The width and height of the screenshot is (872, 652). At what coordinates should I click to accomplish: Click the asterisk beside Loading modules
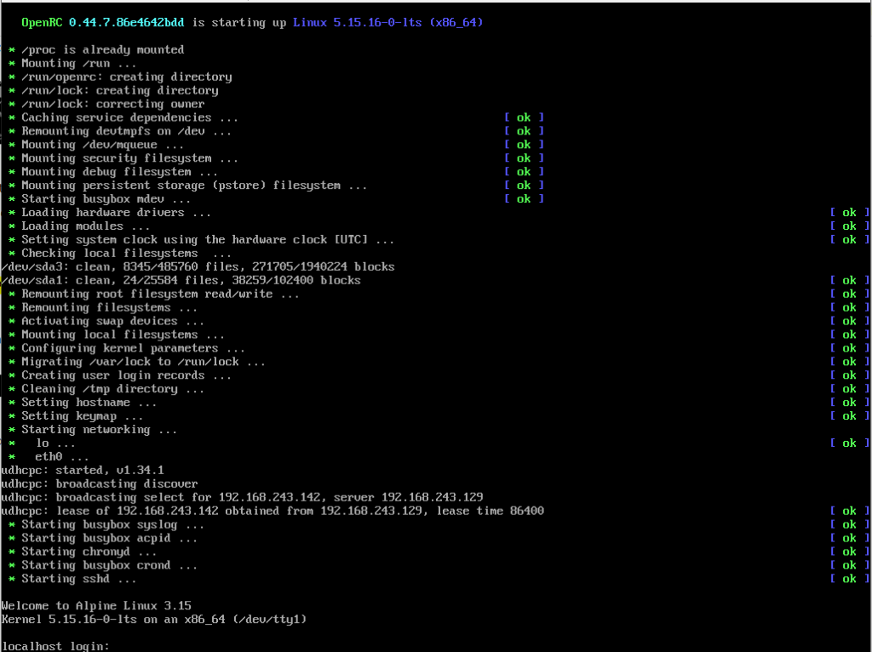coord(12,226)
